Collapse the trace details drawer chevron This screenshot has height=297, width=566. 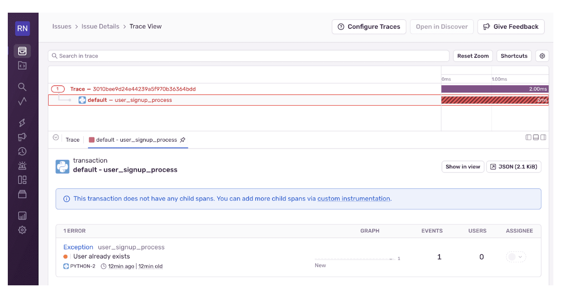[x=56, y=137]
